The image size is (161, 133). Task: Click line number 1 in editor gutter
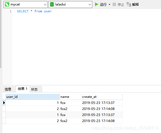coord(10,11)
